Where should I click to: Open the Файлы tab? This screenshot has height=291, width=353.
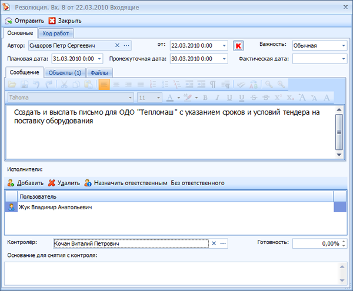click(x=99, y=73)
